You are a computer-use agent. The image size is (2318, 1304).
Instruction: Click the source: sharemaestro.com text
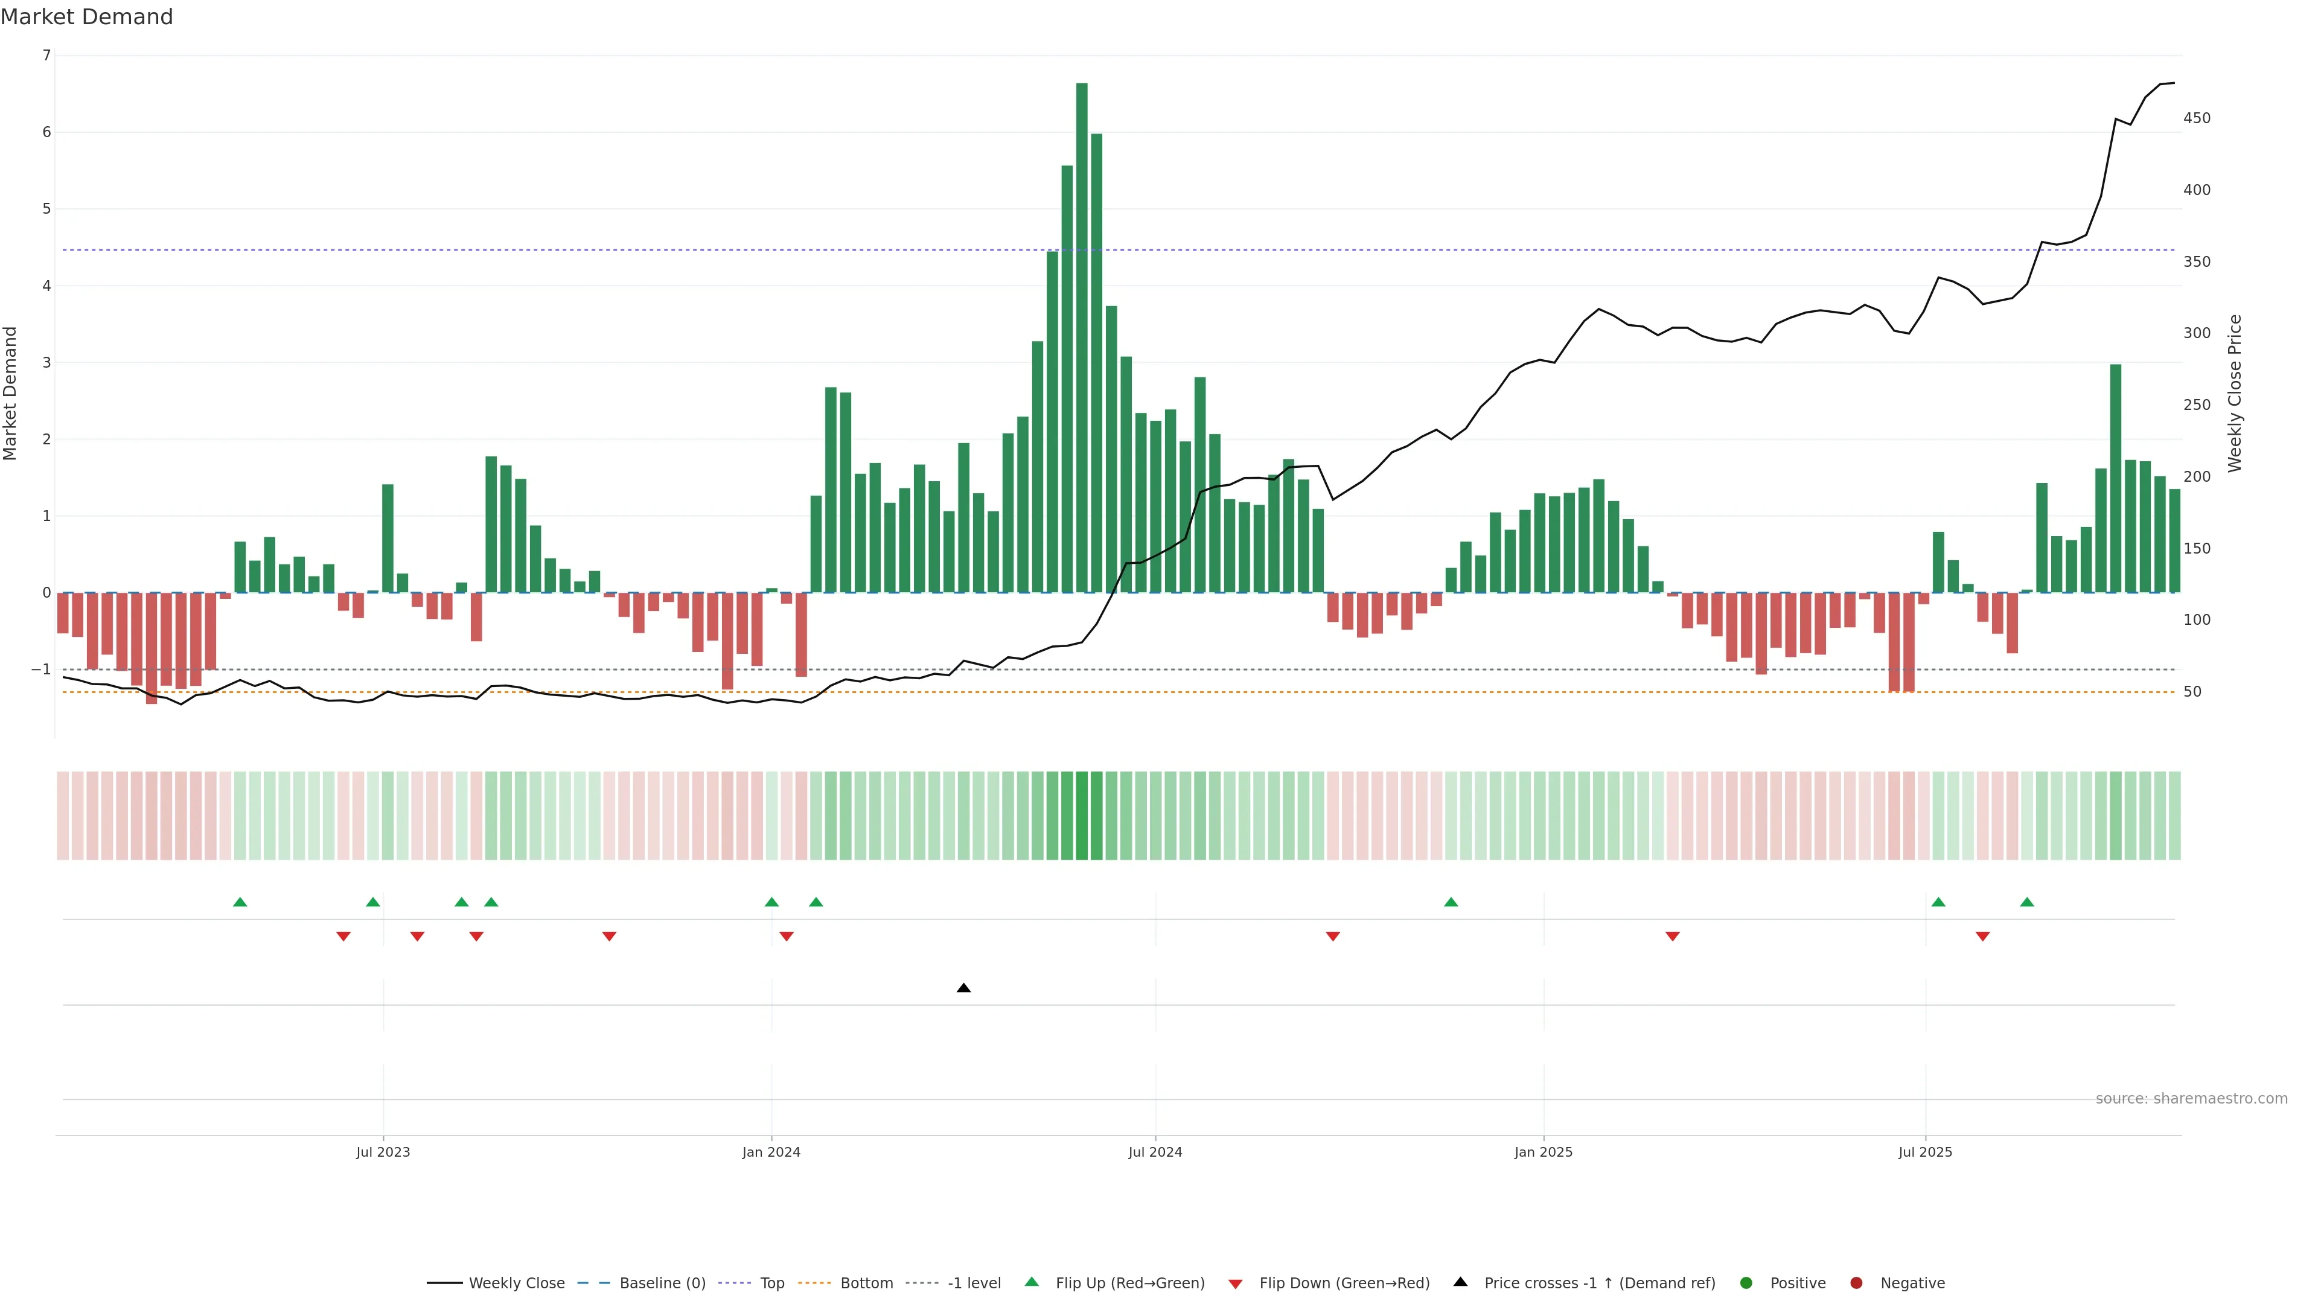(x=2191, y=1099)
